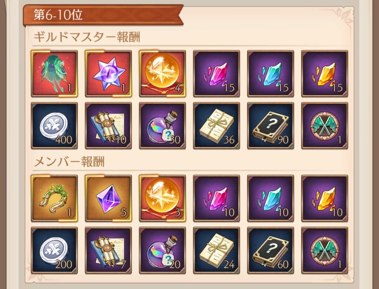This screenshot has width=379, height=289.
Task: Select the silver coin reward showing 200
Action: pyautogui.click(x=54, y=250)
